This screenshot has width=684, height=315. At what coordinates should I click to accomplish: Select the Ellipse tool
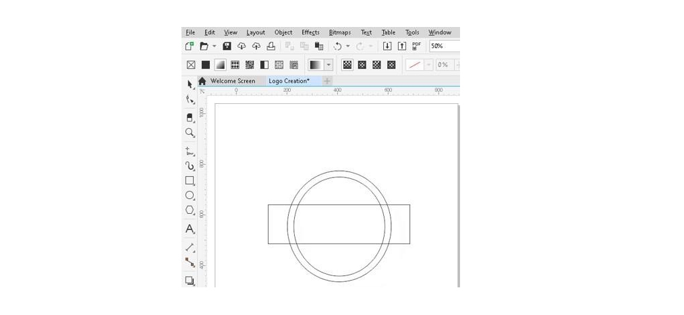(x=190, y=196)
